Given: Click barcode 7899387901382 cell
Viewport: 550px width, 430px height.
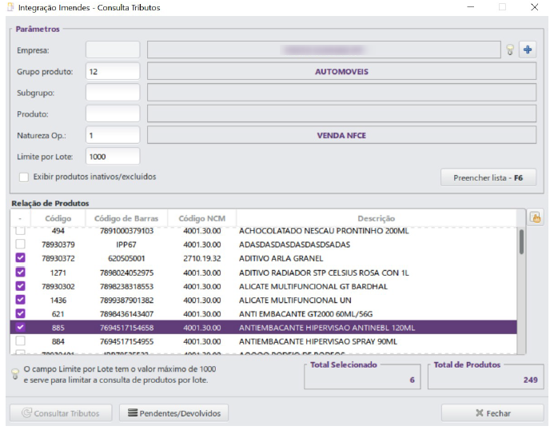Looking at the screenshot, I should tap(126, 301).
